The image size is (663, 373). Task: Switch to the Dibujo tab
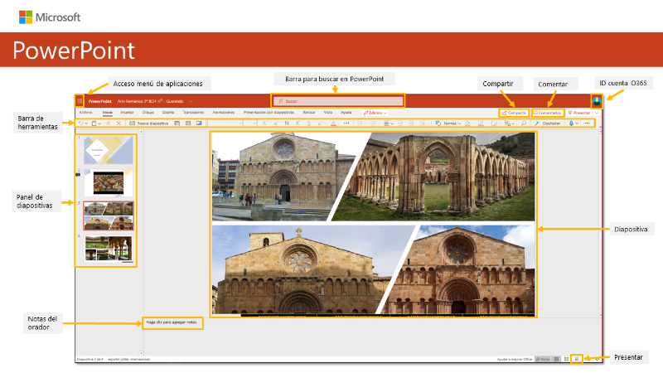point(148,113)
